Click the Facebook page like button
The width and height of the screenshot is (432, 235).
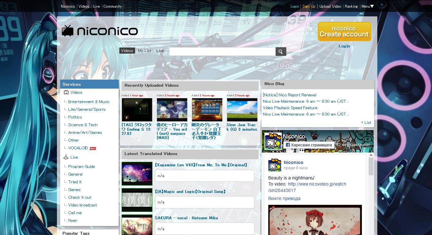click(x=308, y=145)
